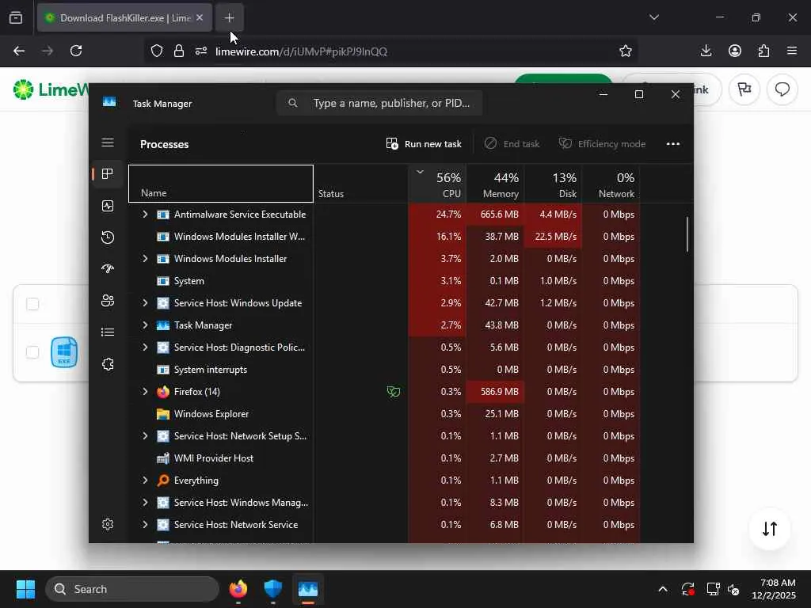The width and height of the screenshot is (811, 608).
Task: Sort processes by Name column header
Action: click(221, 184)
